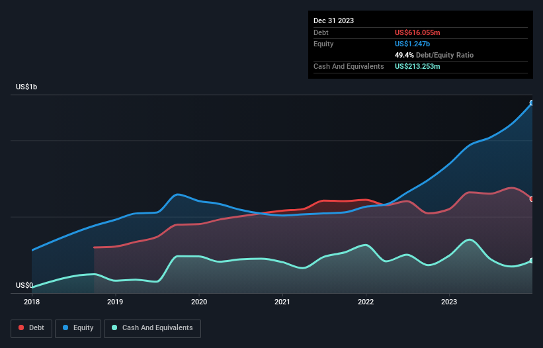Click the teal Cash endpoint marker on the chart
The height and width of the screenshot is (348, 543).
(x=532, y=261)
